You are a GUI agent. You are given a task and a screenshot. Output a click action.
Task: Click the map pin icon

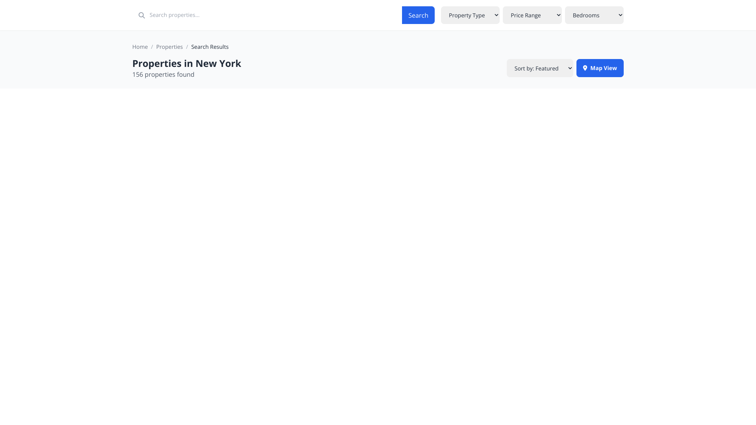(585, 68)
